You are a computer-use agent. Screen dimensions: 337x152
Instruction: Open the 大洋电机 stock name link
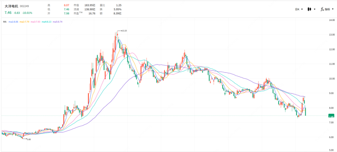(11, 6)
